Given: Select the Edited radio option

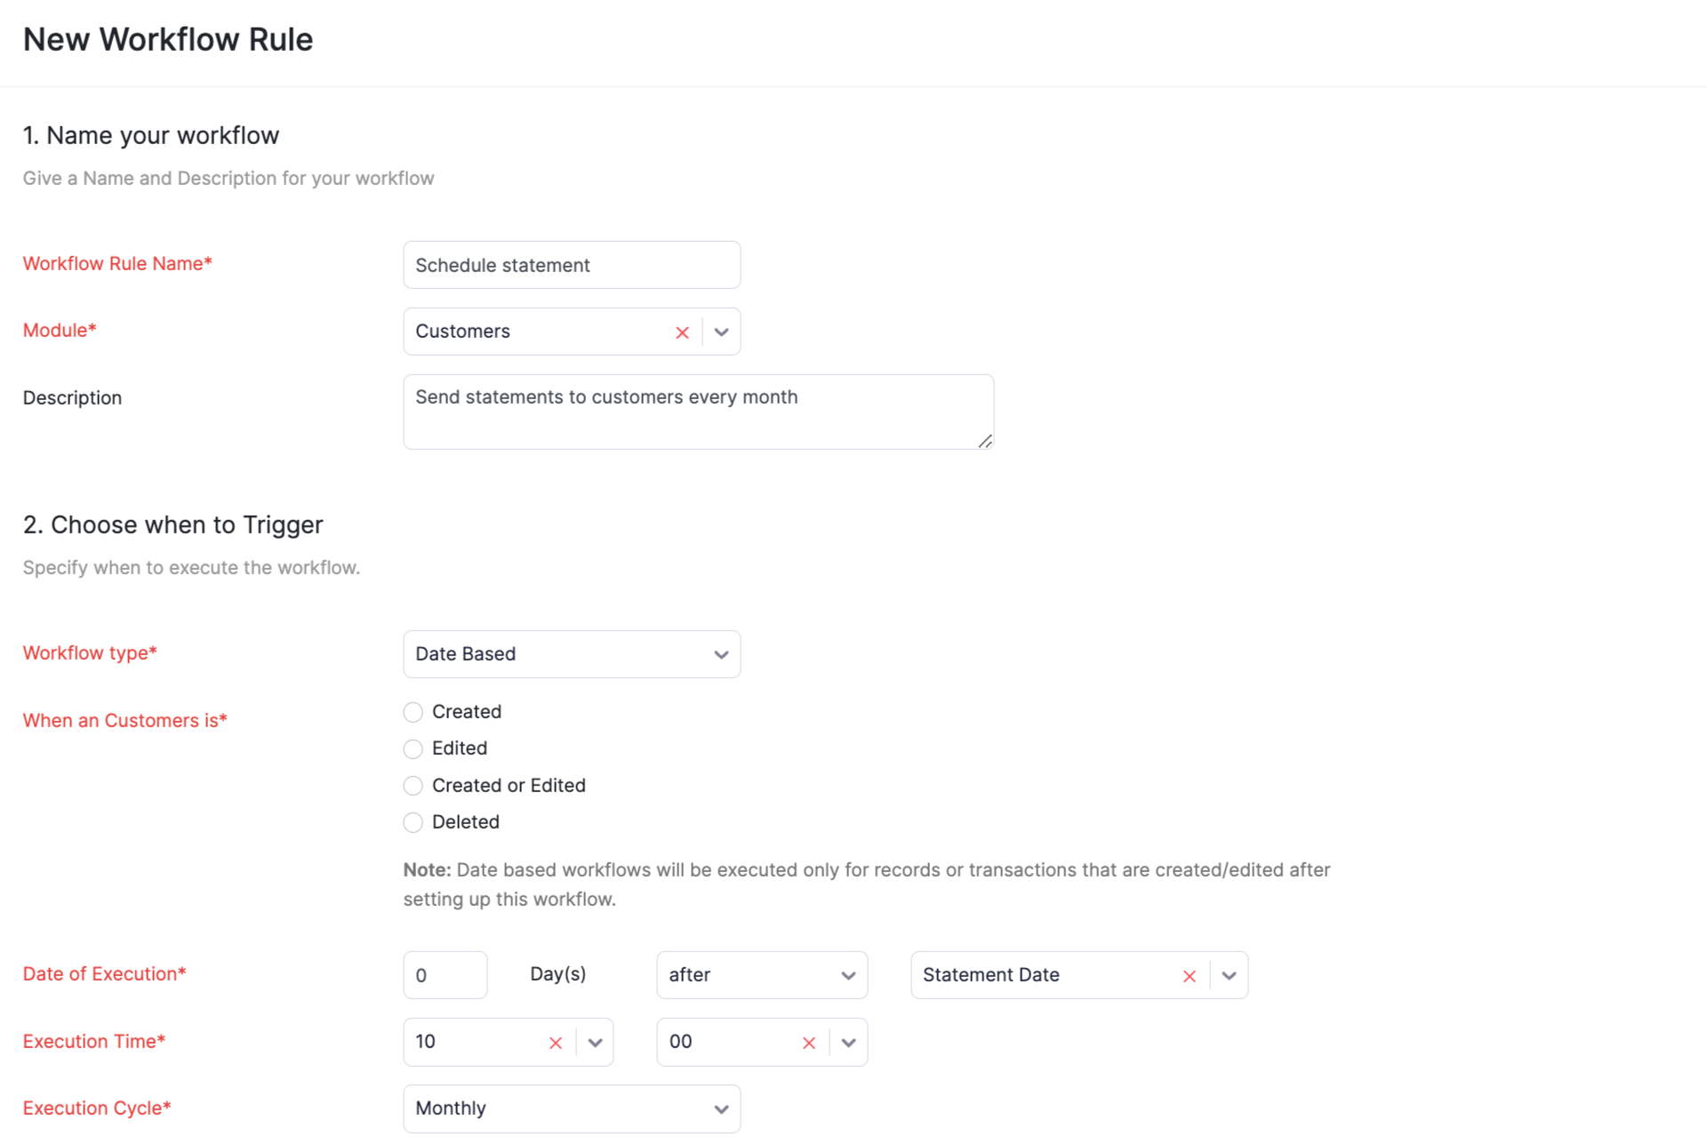Looking at the screenshot, I should tap(413, 749).
